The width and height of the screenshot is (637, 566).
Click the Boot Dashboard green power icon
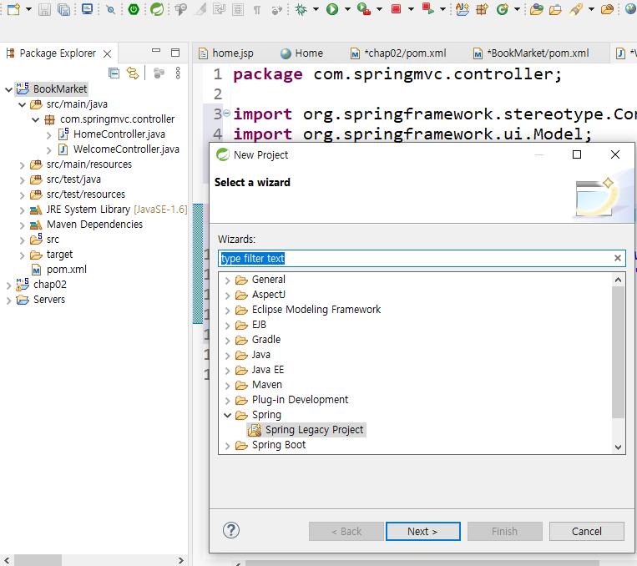134,9
